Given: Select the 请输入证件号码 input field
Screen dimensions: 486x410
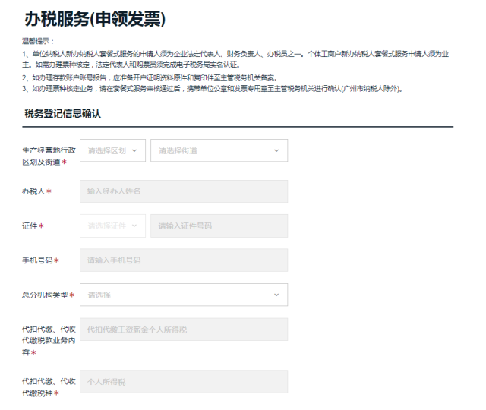Looking at the screenshot, I should point(219,225).
